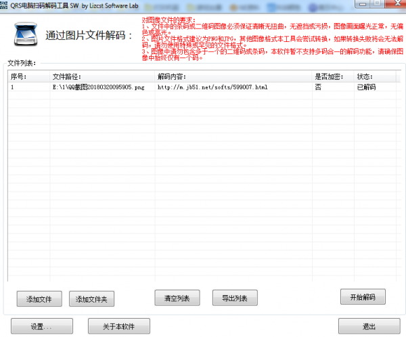Close the QRS decoder window
The image size is (406, 337).
click(396, 3)
